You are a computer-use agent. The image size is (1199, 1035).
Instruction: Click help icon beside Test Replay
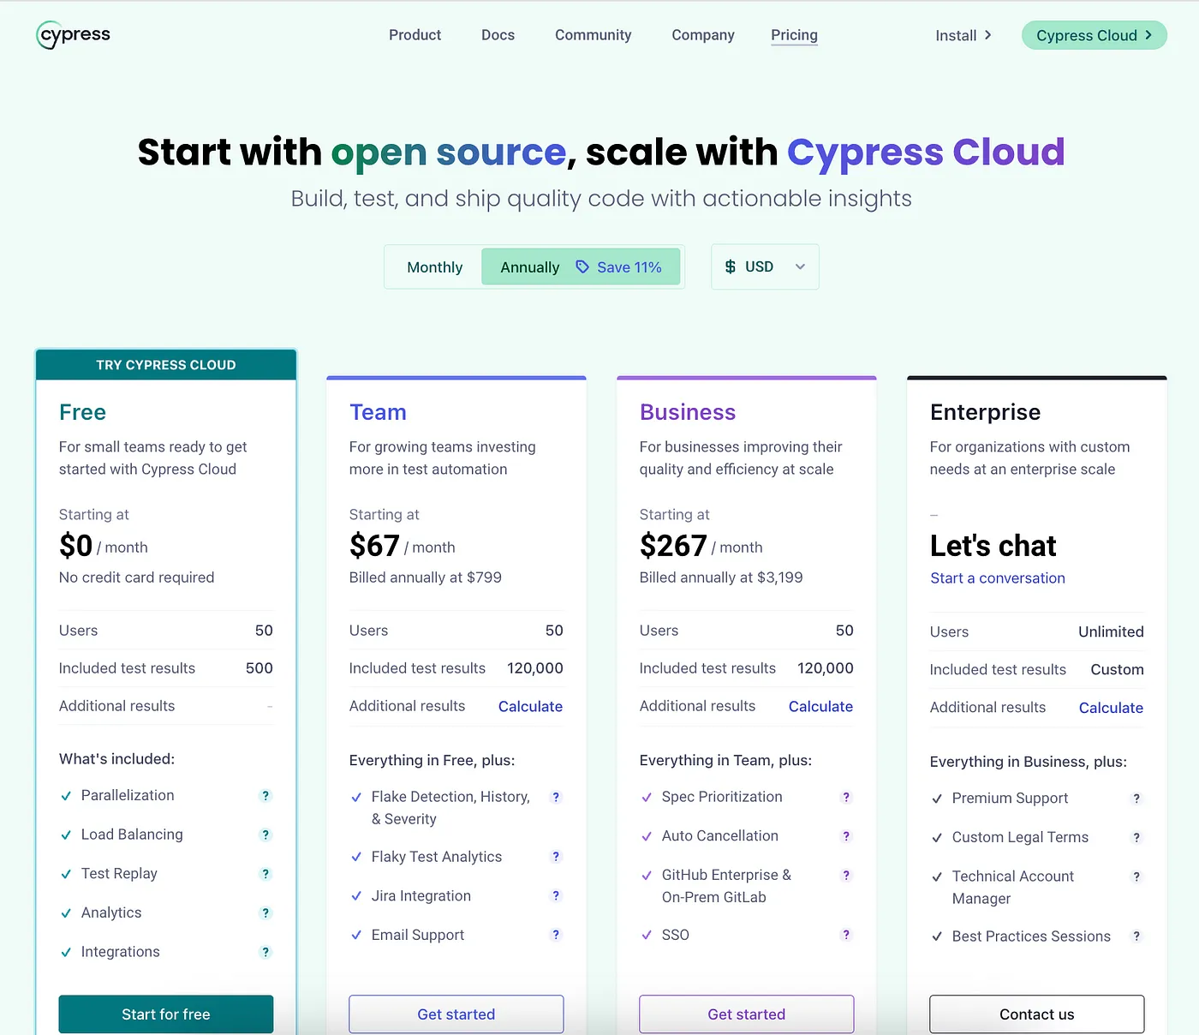click(265, 874)
